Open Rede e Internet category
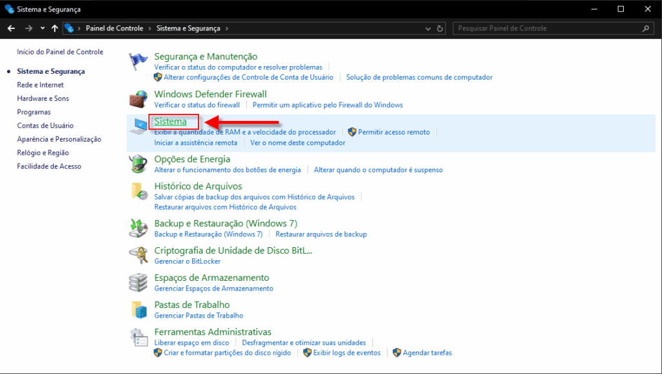662x374 pixels. click(x=40, y=85)
